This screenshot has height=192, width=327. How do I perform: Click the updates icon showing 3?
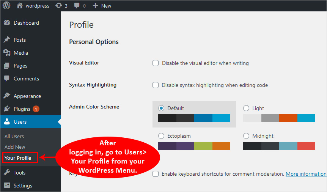click(x=59, y=6)
